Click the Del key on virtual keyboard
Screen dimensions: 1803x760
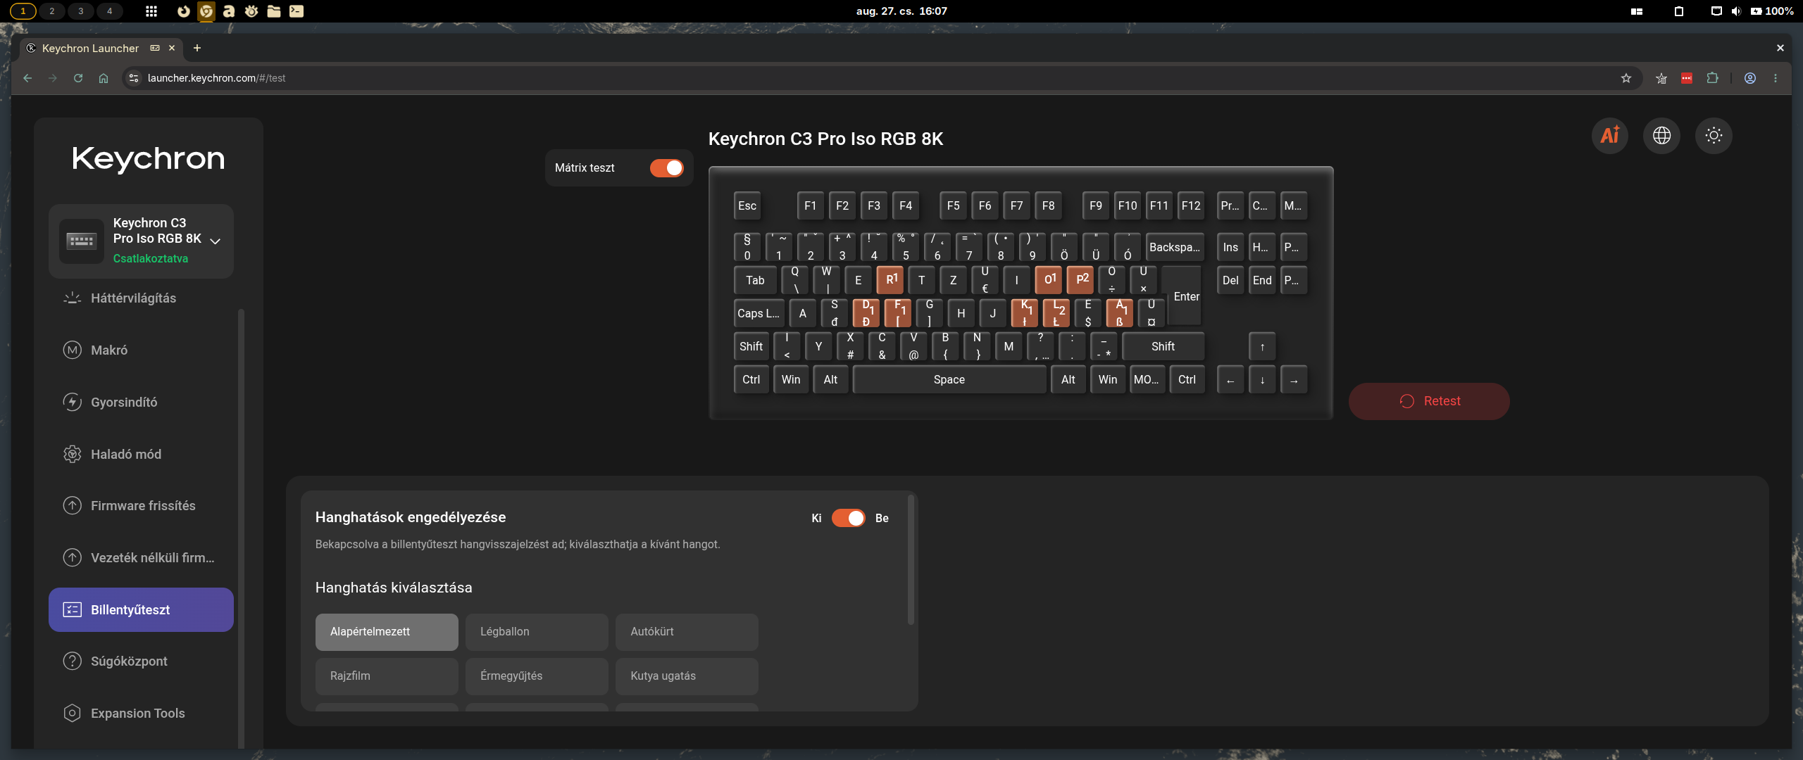pos(1230,280)
